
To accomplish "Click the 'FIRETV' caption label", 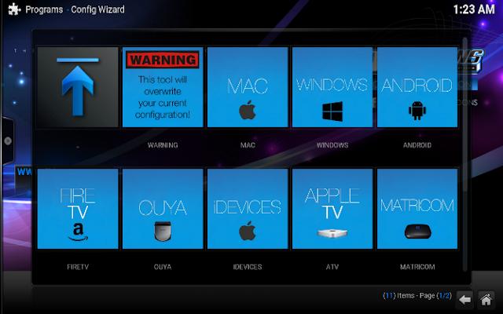I will click(78, 267).
